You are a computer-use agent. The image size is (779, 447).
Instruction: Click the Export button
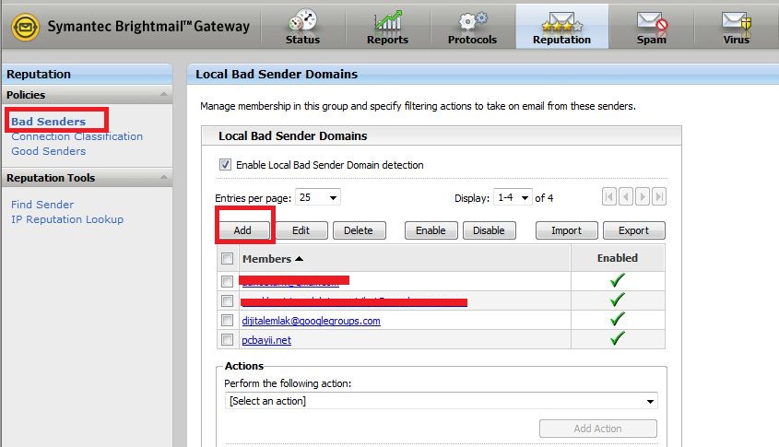[x=634, y=230]
